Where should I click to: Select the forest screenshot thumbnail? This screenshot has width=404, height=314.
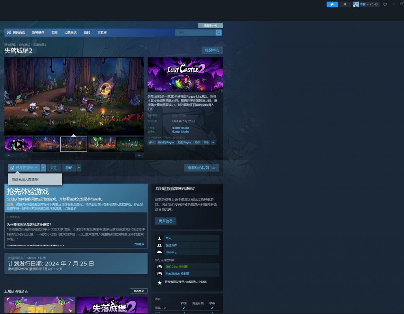click(74, 144)
